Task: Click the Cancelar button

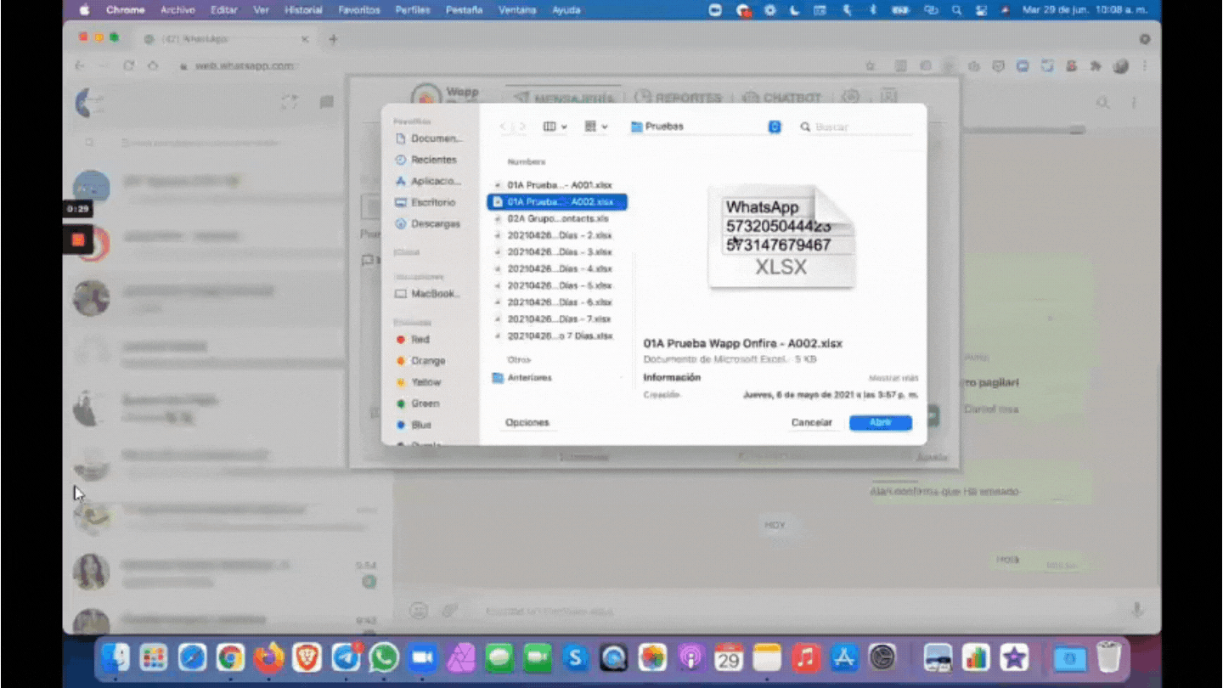Action: pos(811,422)
